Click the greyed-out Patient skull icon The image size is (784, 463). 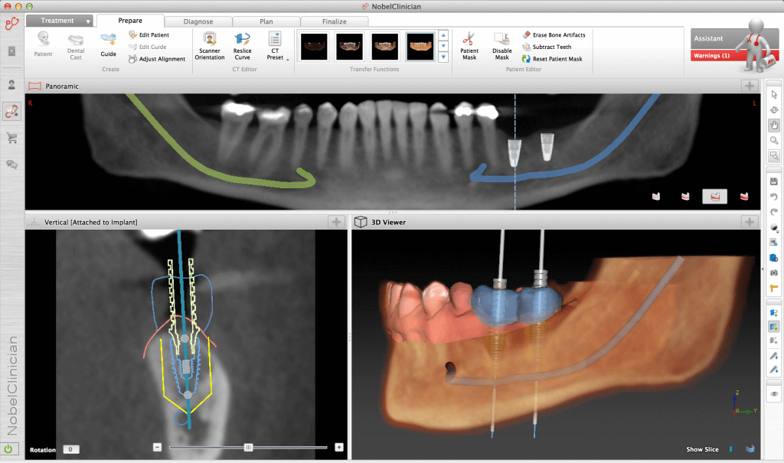43,45
